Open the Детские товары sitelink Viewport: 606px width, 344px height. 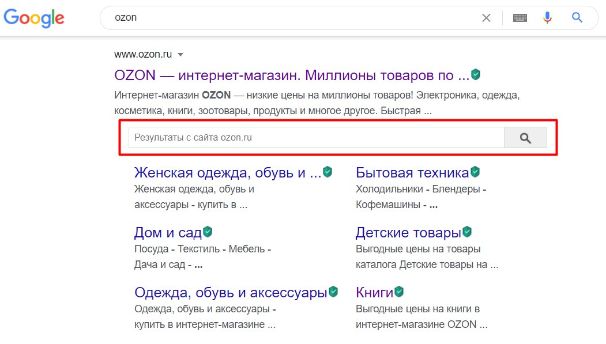click(408, 233)
